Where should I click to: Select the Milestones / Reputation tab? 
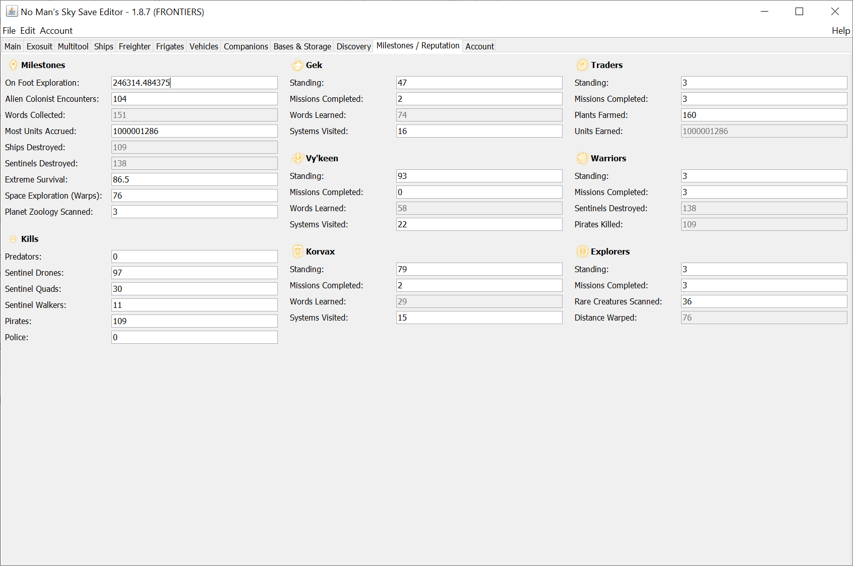tap(418, 45)
